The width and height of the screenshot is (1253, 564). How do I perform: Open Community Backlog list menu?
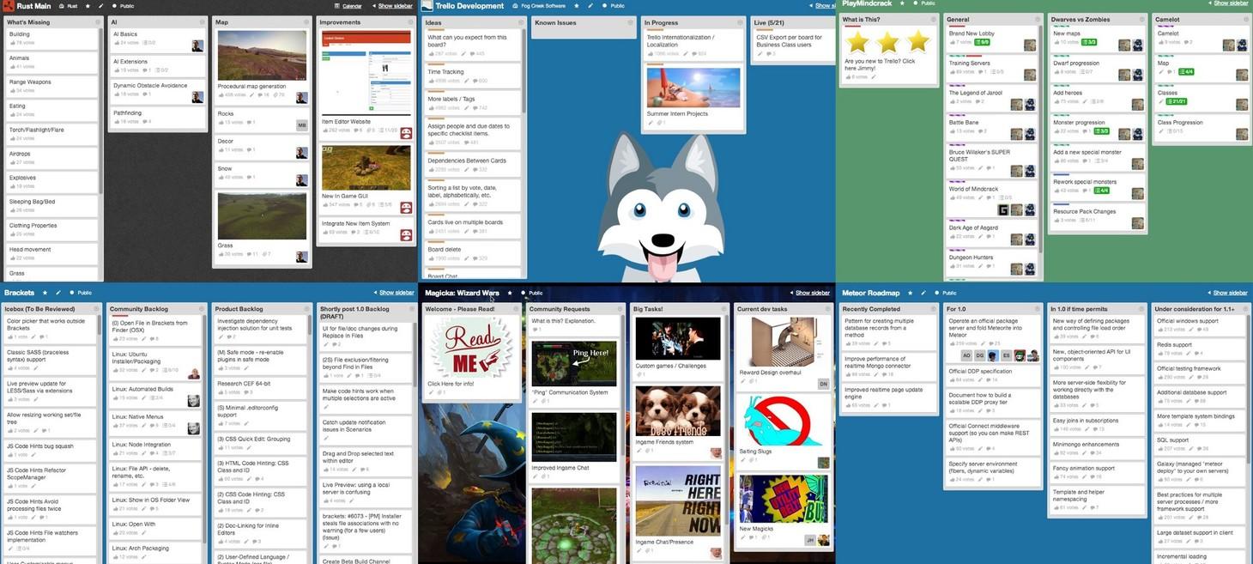(201, 308)
